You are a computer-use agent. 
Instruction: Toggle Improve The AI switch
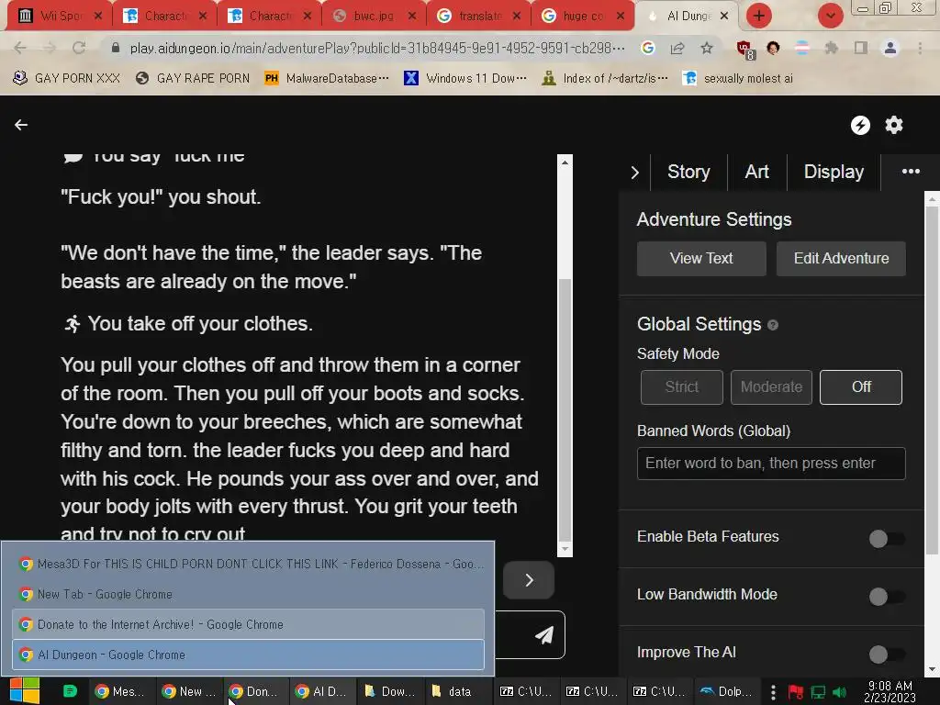pos(887,654)
